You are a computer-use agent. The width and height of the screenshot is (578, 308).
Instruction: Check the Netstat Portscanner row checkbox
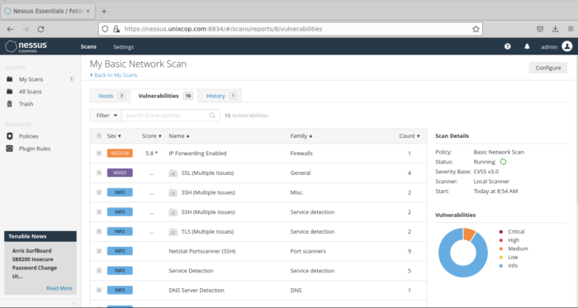point(99,251)
